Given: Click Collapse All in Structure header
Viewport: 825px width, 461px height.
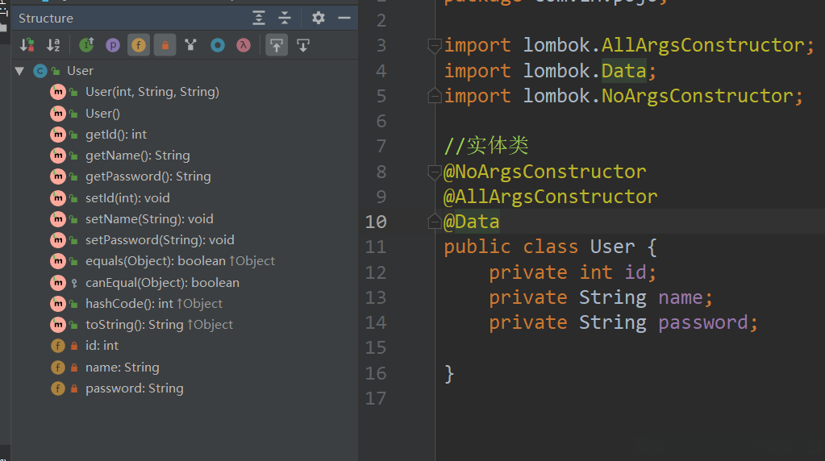Looking at the screenshot, I should (285, 18).
